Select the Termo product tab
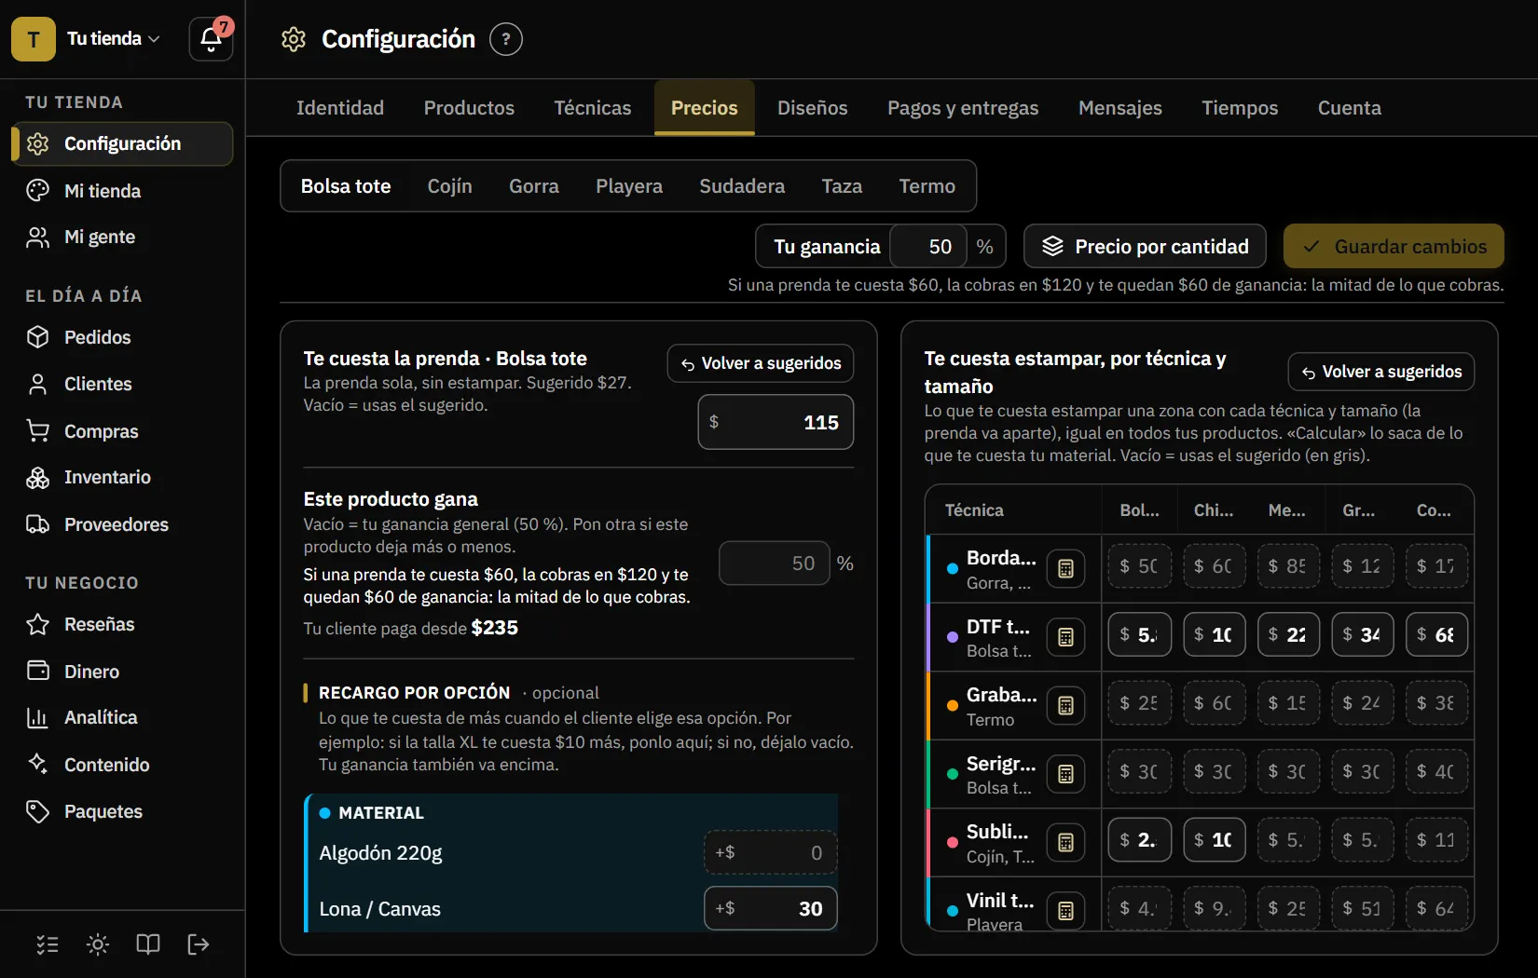 coord(927,186)
